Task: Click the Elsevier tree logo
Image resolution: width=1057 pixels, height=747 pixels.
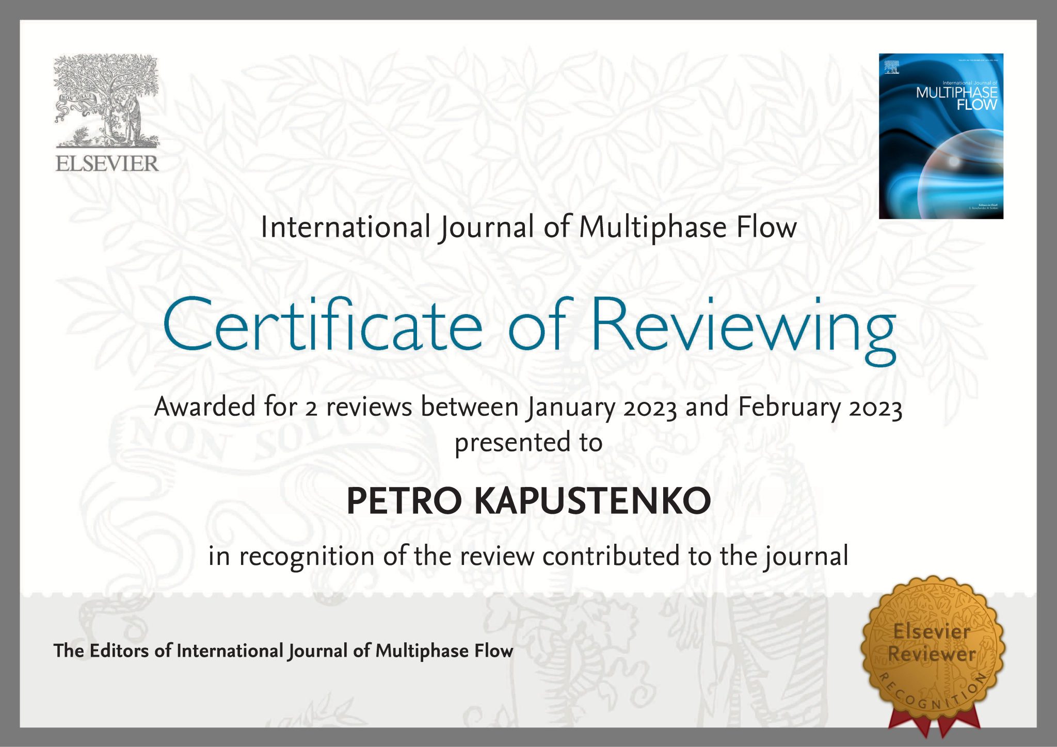Action: point(106,101)
